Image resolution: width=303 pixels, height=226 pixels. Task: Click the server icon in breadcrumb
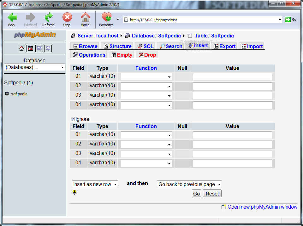(x=73, y=36)
